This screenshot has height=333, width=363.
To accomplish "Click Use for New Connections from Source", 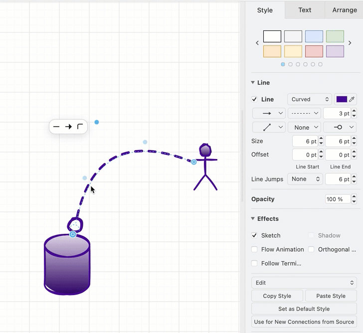I will (304, 322).
